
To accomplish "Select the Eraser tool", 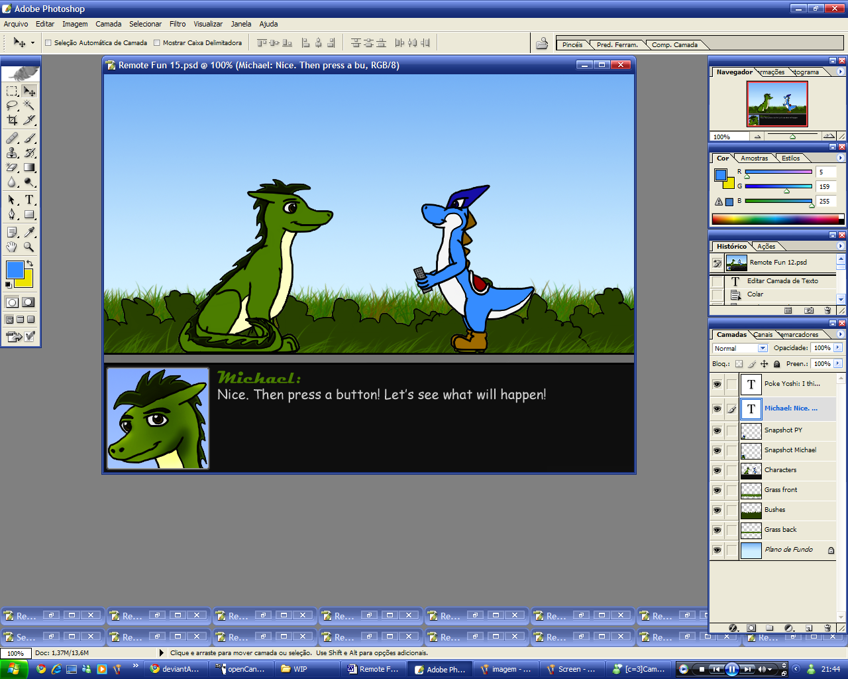I will click(13, 168).
